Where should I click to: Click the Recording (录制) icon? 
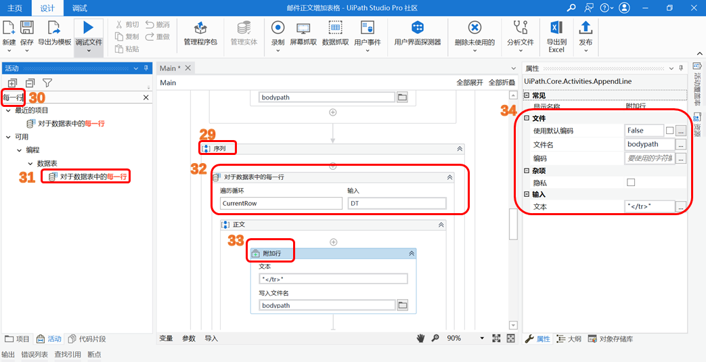tap(278, 28)
